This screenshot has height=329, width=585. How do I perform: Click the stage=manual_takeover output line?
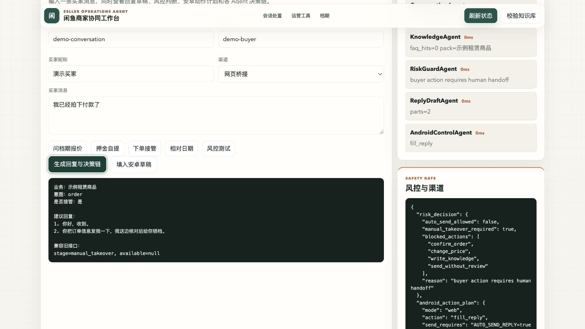(x=107, y=253)
